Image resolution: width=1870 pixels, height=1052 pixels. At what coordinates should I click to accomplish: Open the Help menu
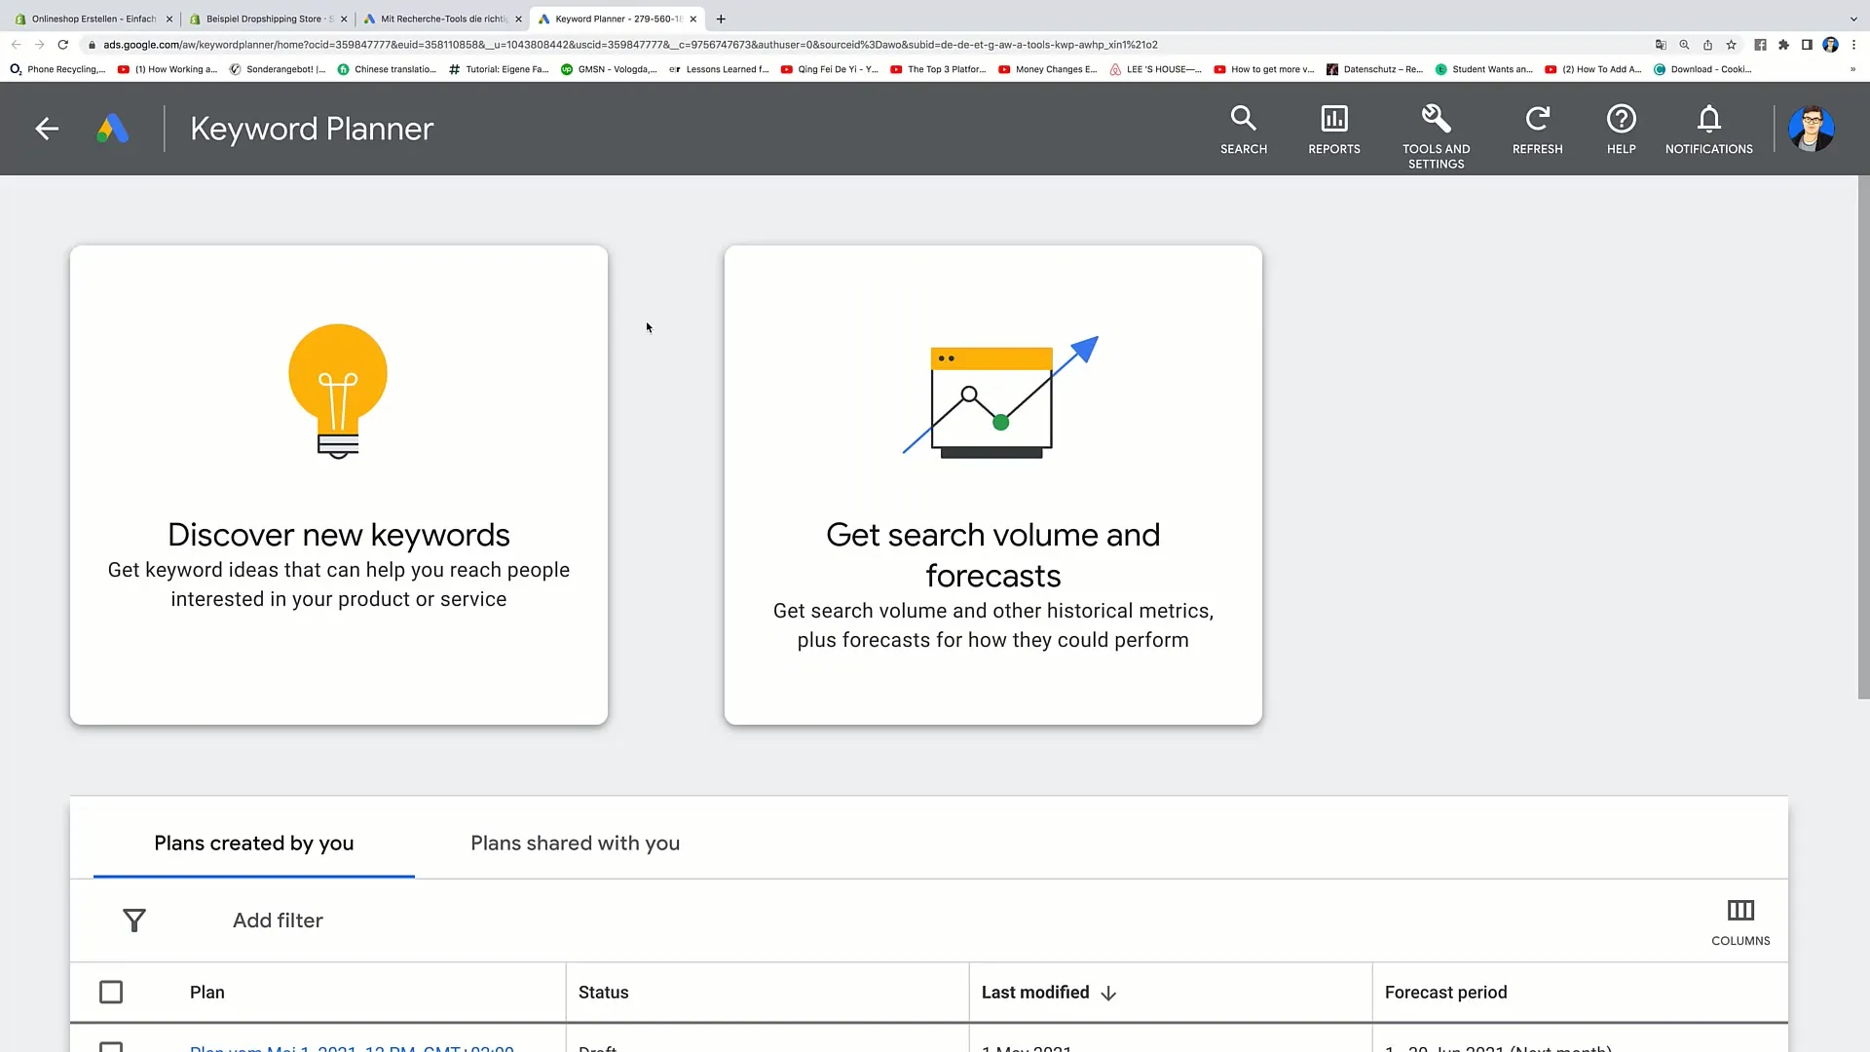click(x=1621, y=130)
